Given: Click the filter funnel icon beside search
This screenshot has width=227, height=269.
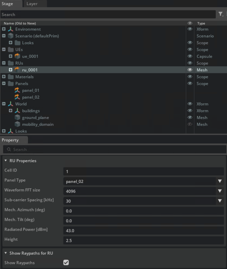Looking at the screenshot, I should [x=220, y=14].
